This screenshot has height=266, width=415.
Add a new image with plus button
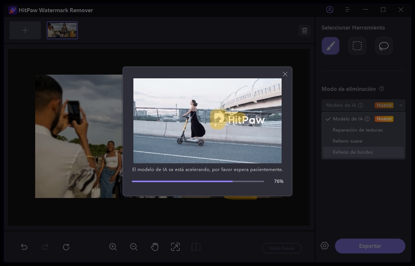(25, 31)
